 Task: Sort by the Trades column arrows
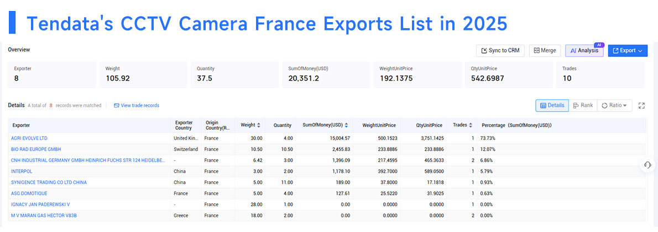471,125
